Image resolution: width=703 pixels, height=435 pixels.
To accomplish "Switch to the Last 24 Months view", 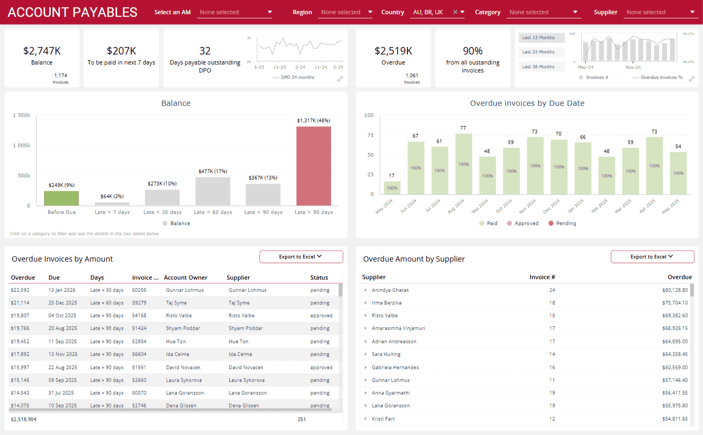I will [541, 52].
